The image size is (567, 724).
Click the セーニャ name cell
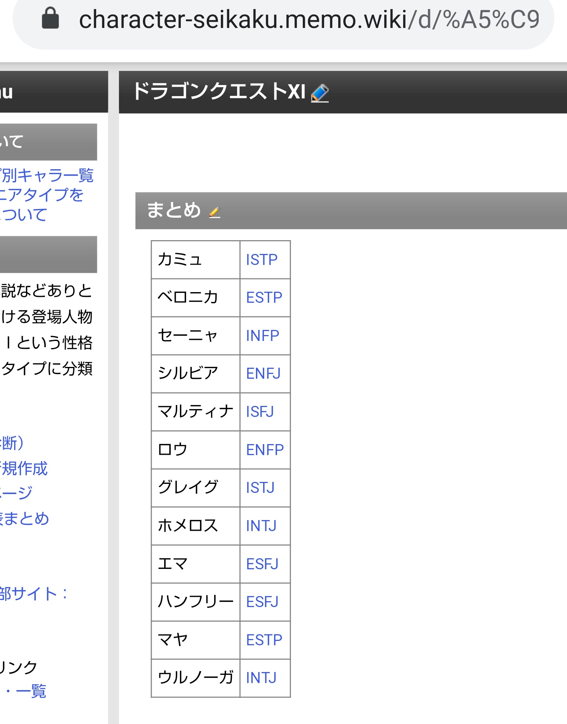point(196,336)
